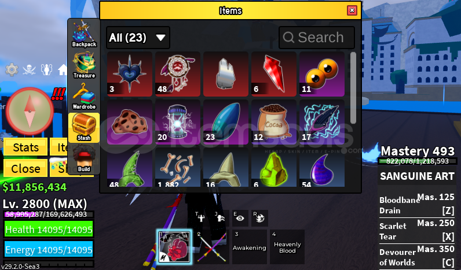The width and height of the screenshot is (461, 270).
Task: Choose the dark heart star item
Action: [x=130, y=74]
